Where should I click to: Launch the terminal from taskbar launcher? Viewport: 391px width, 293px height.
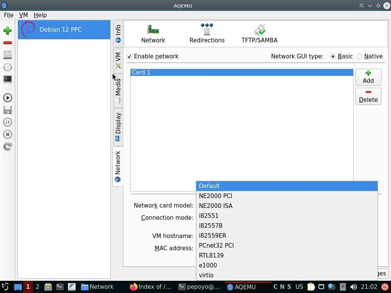coord(60,287)
